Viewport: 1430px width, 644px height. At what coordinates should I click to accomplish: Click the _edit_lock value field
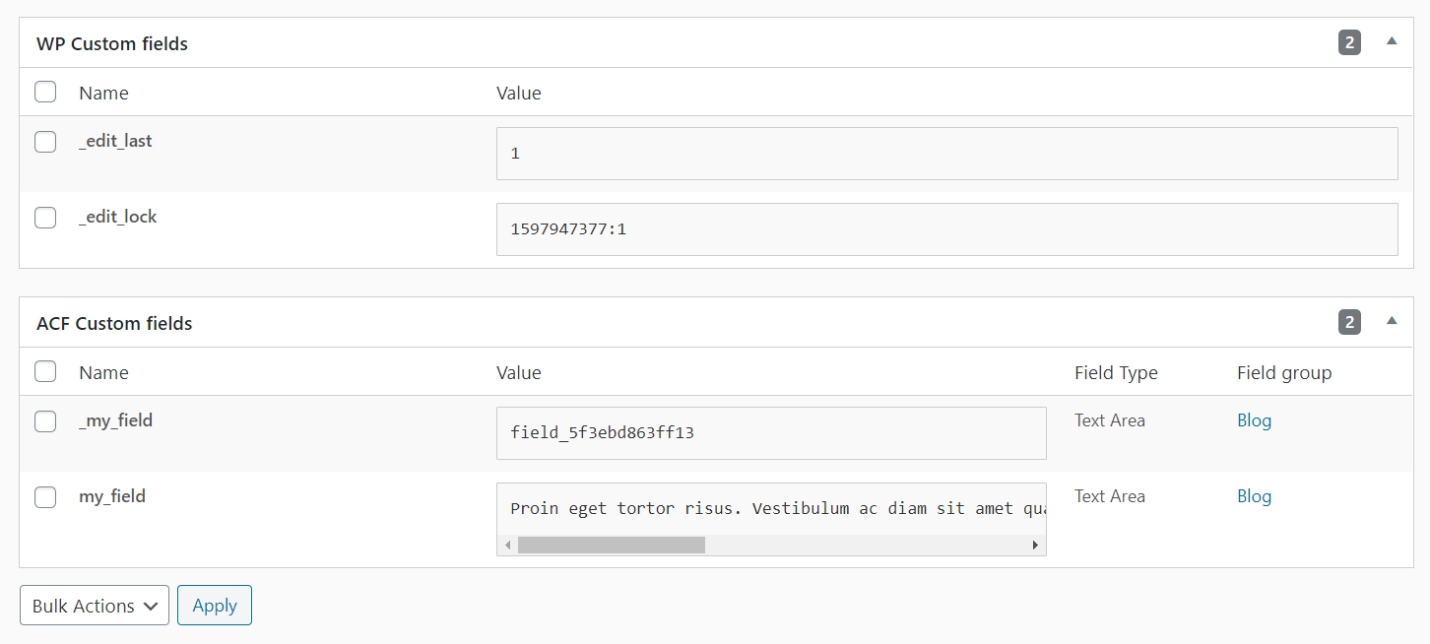pos(947,229)
